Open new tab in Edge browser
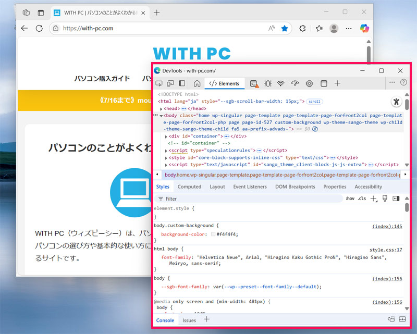Screen dimensions: 417x334 (157, 13)
